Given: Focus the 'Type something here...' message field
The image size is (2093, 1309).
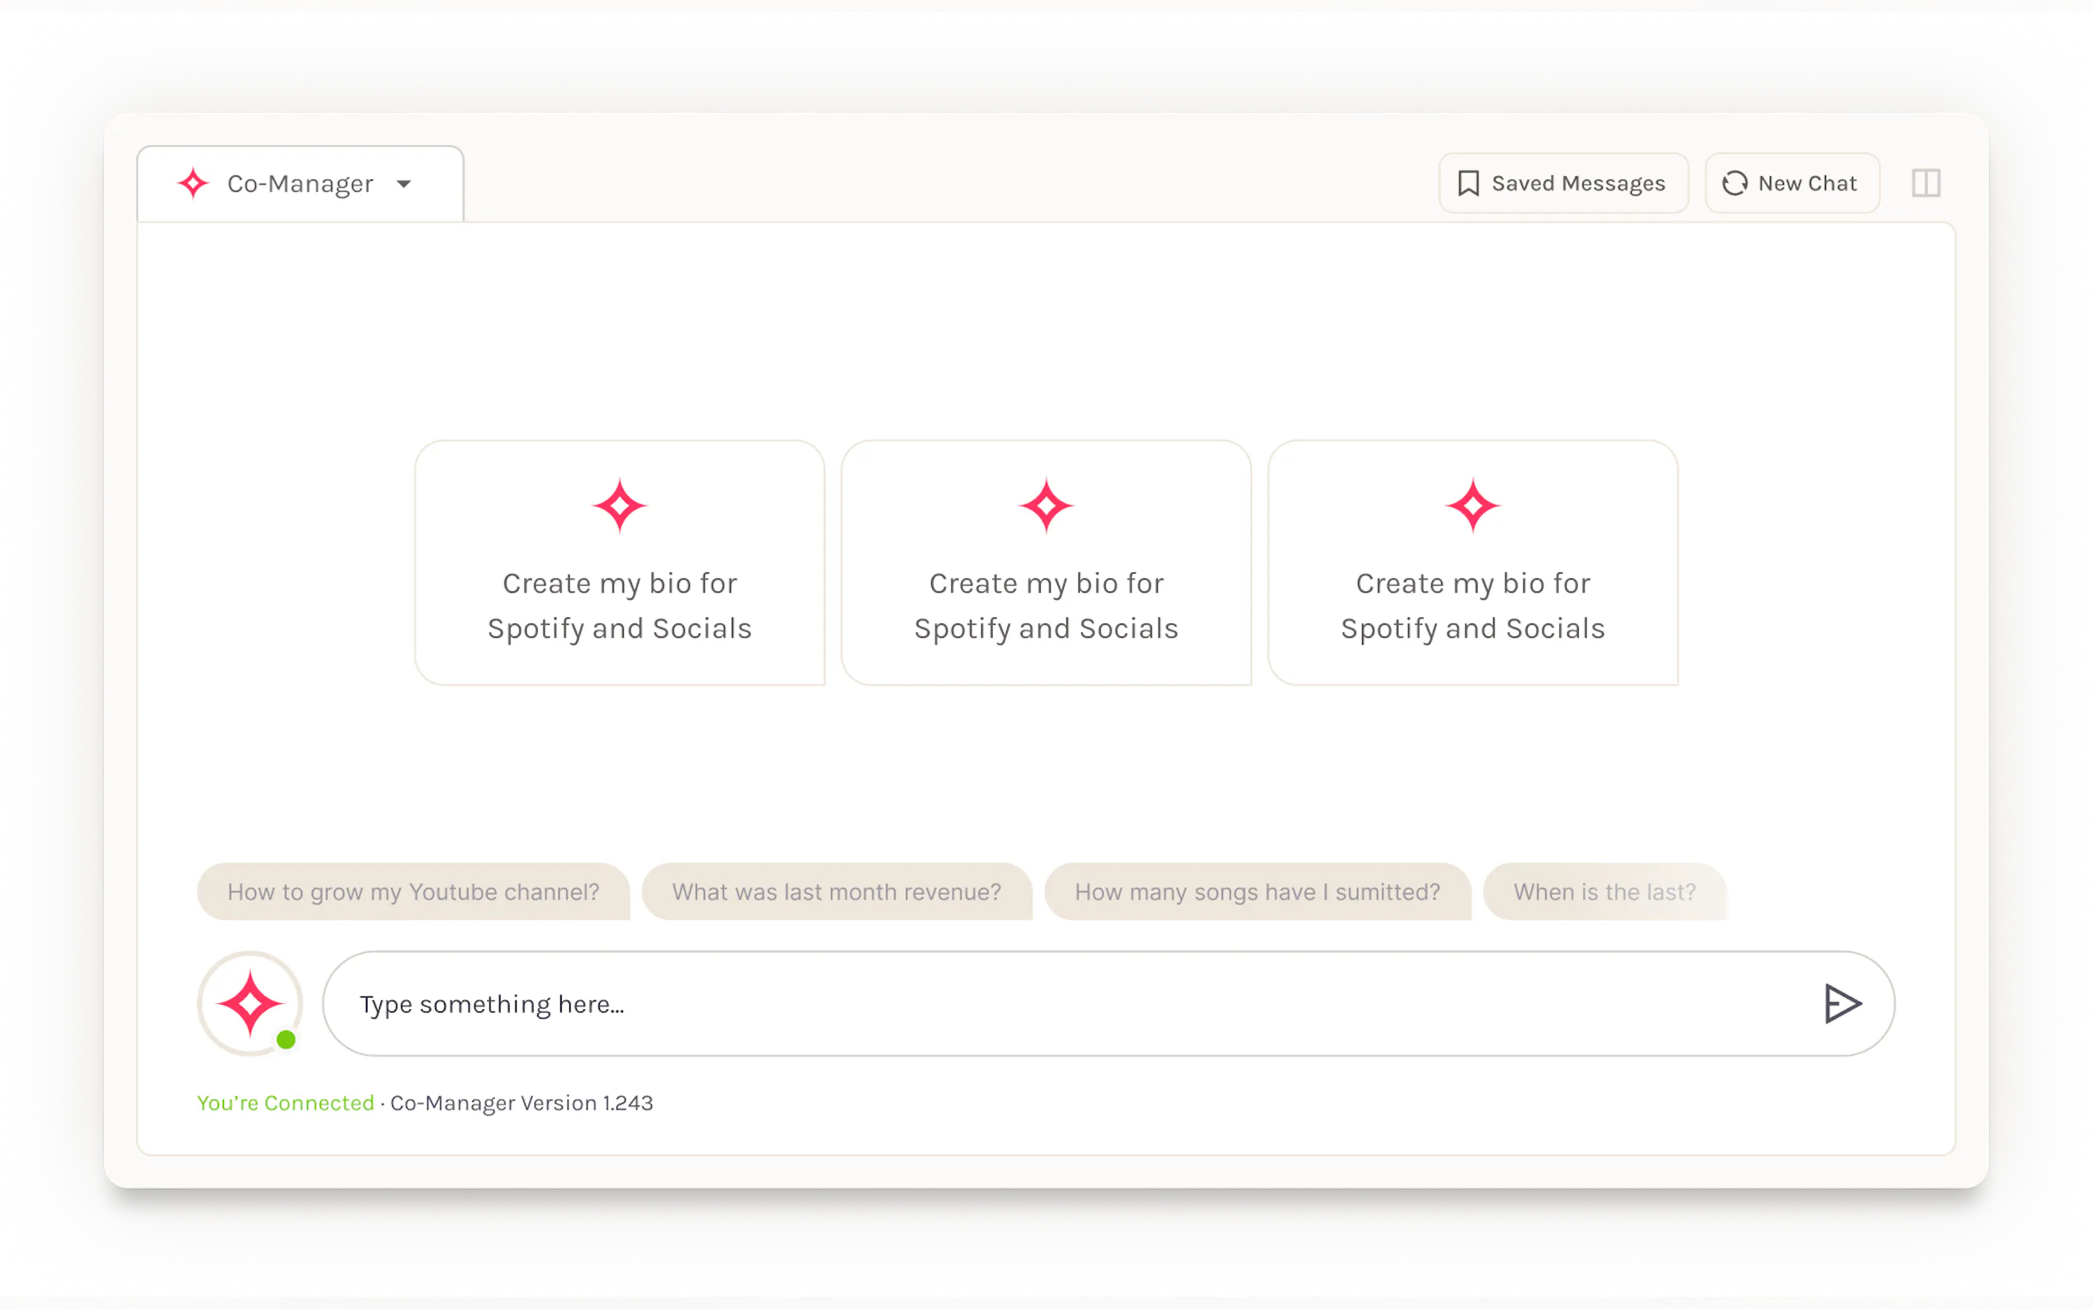Looking at the screenshot, I should [x=1038, y=1003].
